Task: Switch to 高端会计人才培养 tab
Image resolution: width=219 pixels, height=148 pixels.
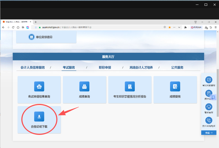Action: click(141, 68)
